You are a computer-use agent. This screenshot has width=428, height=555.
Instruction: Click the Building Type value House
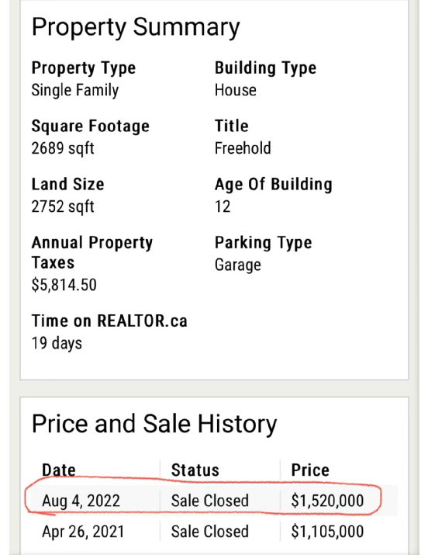pos(236,90)
